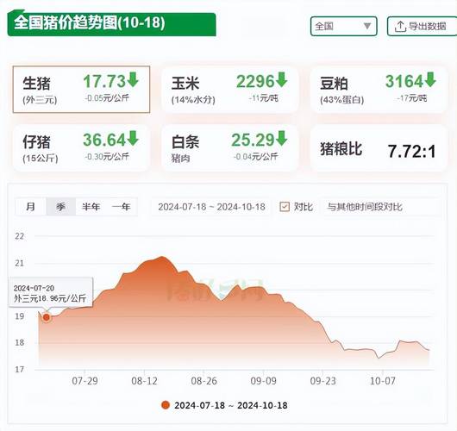Screen dimensions: 457x431
Task: Select the 白条 猪肉 price card
Action: pyautogui.click(x=230, y=147)
